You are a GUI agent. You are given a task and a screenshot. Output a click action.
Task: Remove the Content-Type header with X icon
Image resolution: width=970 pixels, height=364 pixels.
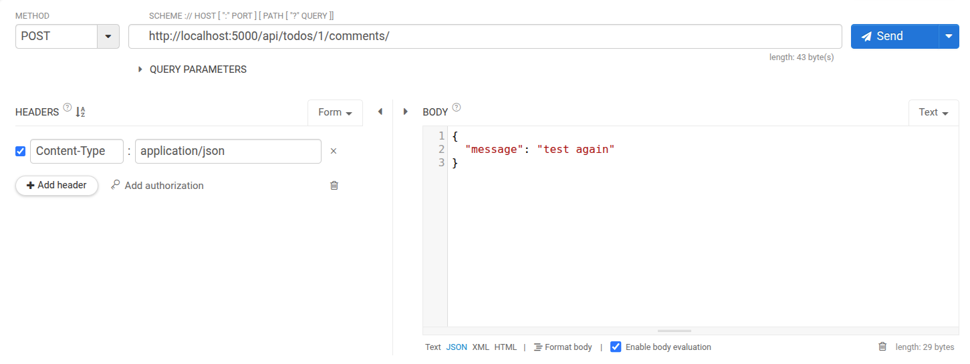click(x=334, y=151)
